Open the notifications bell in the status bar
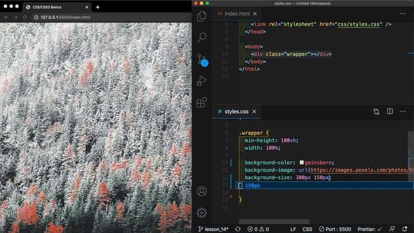Viewport: 414px width, 233px height. [x=405, y=229]
